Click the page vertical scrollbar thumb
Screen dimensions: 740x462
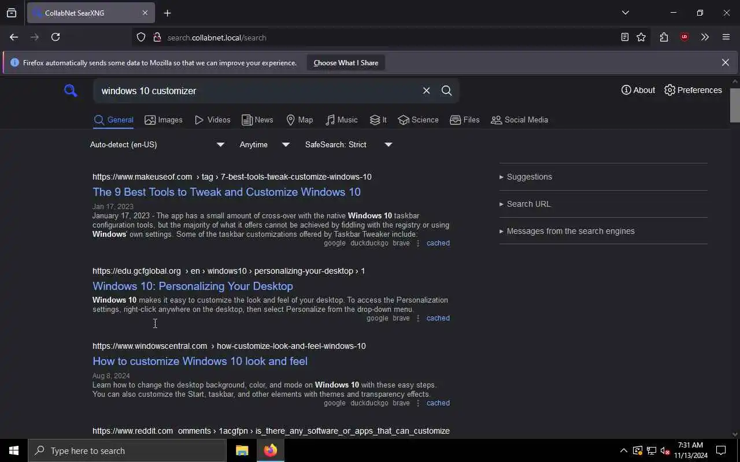coord(735,105)
